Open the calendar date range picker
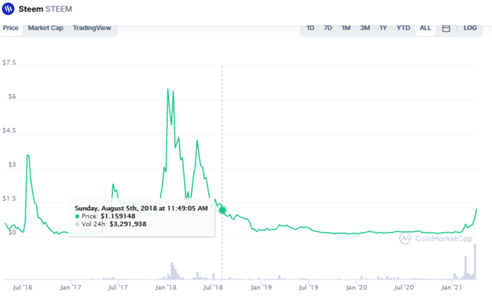This screenshot has height=306, width=492. pyautogui.click(x=446, y=28)
